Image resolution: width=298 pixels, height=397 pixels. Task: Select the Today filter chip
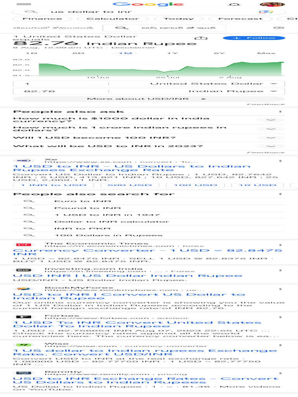tap(178, 19)
